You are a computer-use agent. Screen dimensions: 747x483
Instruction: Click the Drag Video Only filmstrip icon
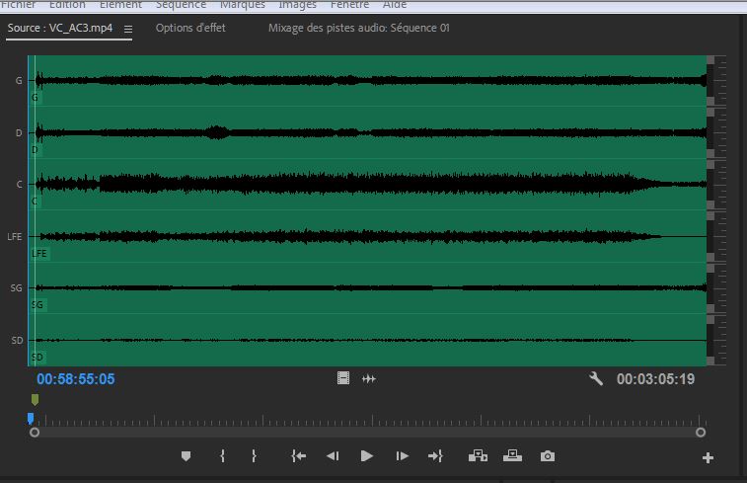(343, 378)
